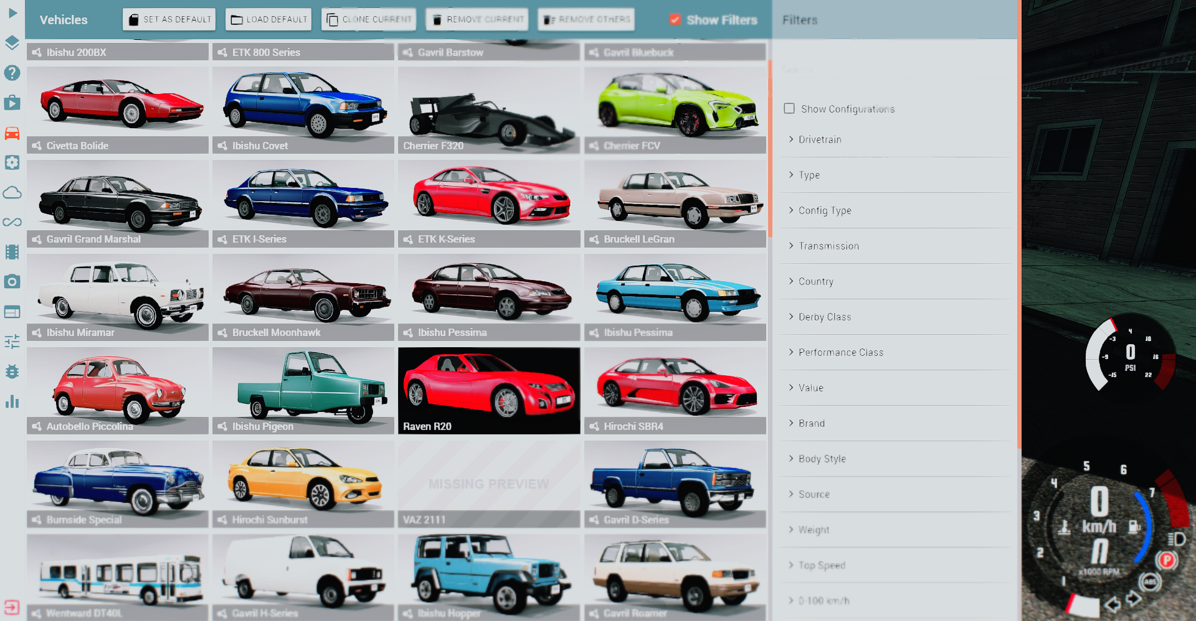Select the ETK K-Series vehicle
This screenshot has height=621, width=1196.
click(x=489, y=203)
